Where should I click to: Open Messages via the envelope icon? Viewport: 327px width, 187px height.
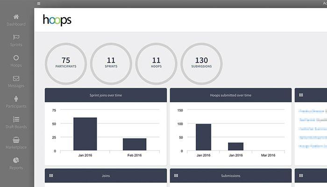pyautogui.click(x=16, y=79)
